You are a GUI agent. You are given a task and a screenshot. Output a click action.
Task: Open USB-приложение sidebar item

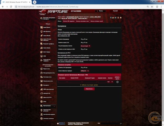(x=48, y=89)
